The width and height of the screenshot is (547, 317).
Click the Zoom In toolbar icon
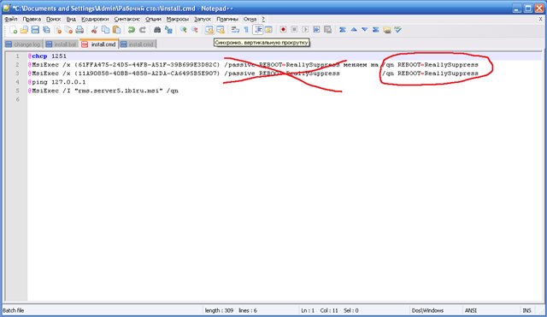(x=183, y=30)
